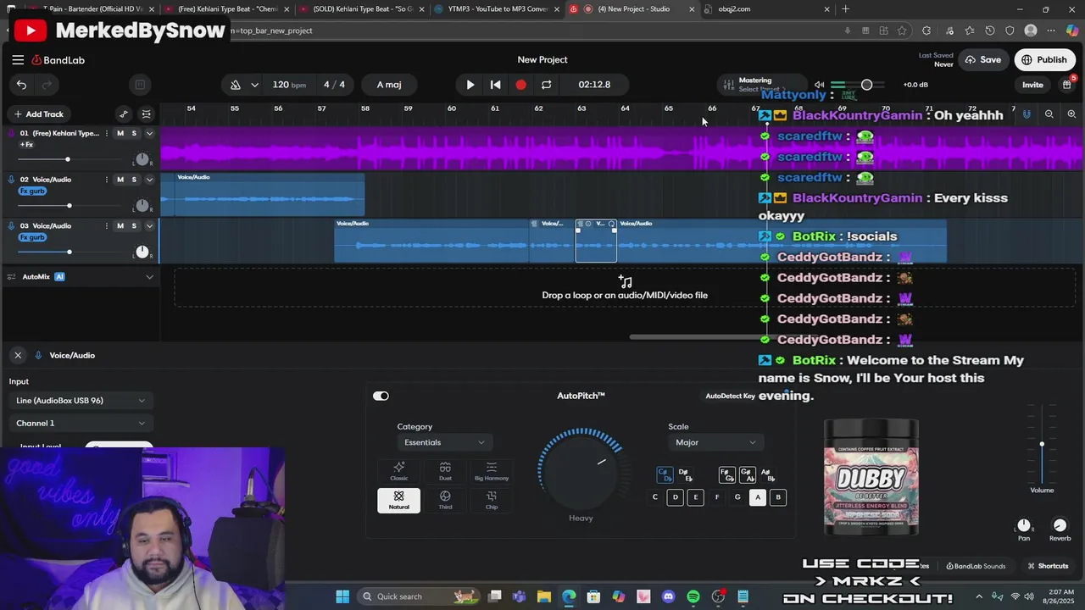Expand track 01 options chevron
The width and height of the screenshot is (1085, 610).
pos(149,134)
